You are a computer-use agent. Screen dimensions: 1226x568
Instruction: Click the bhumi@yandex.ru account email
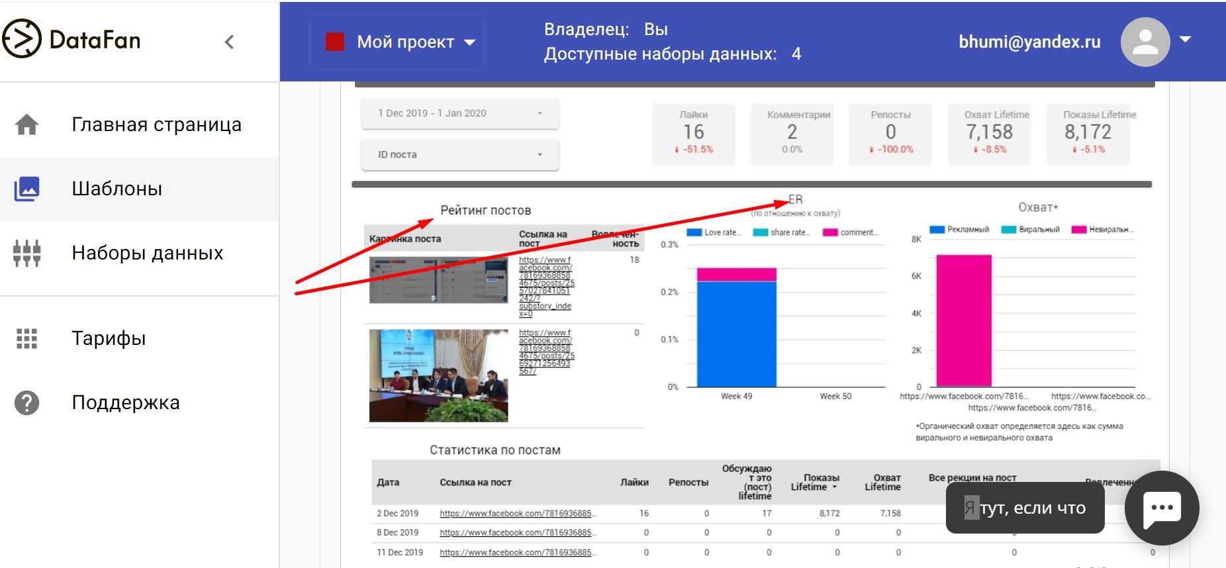1029,42
